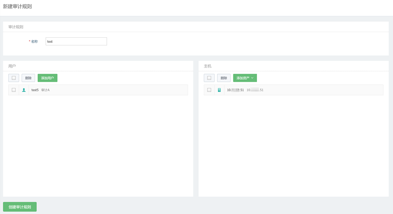Click the 新建审计规则 page title
This screenshot has width=393, height=214.
(x=17, y=6)
